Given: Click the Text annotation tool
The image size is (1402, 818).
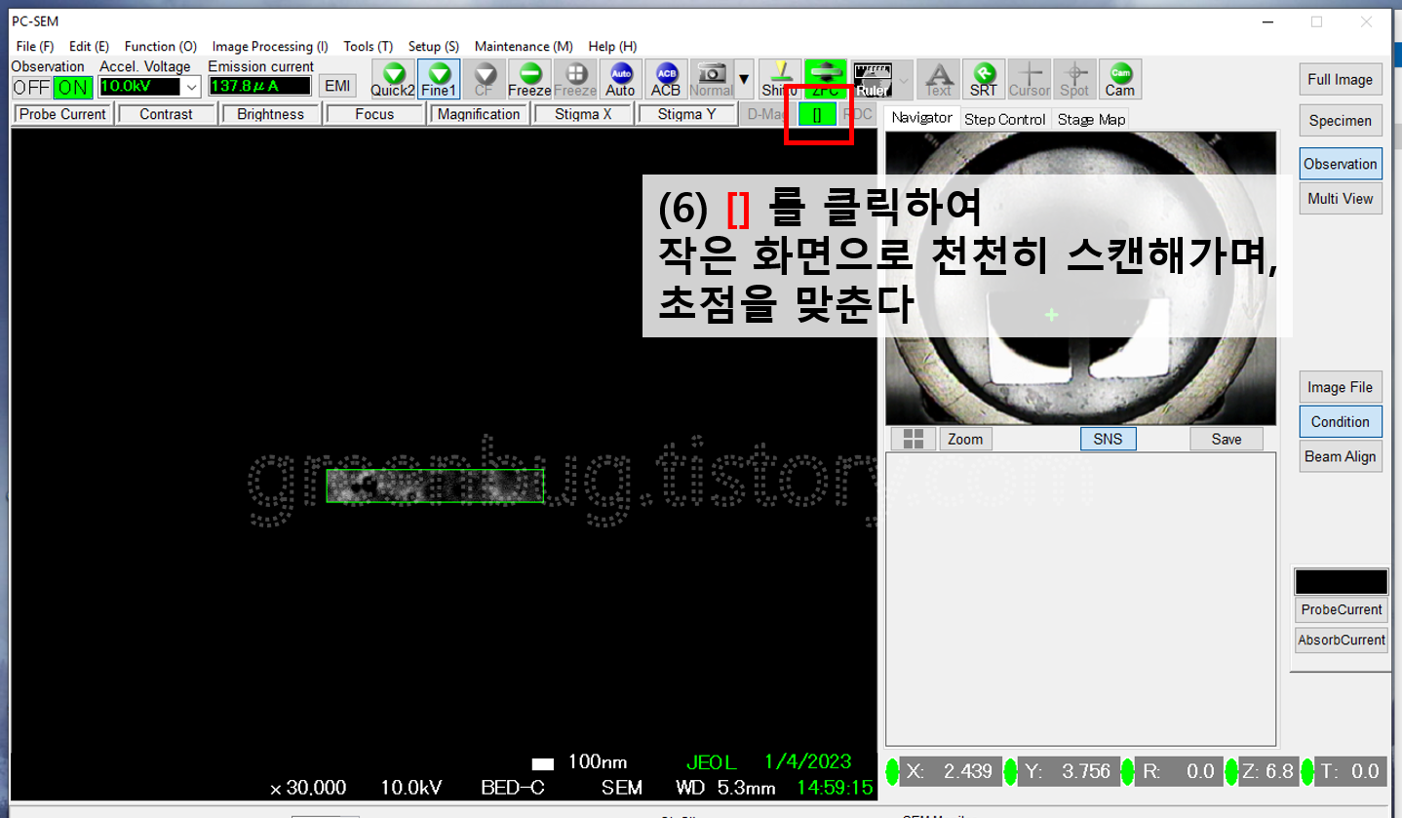Looking at the screenshot, I should coord(938,79).
